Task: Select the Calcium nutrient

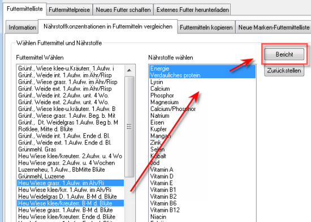Action: 202,89
